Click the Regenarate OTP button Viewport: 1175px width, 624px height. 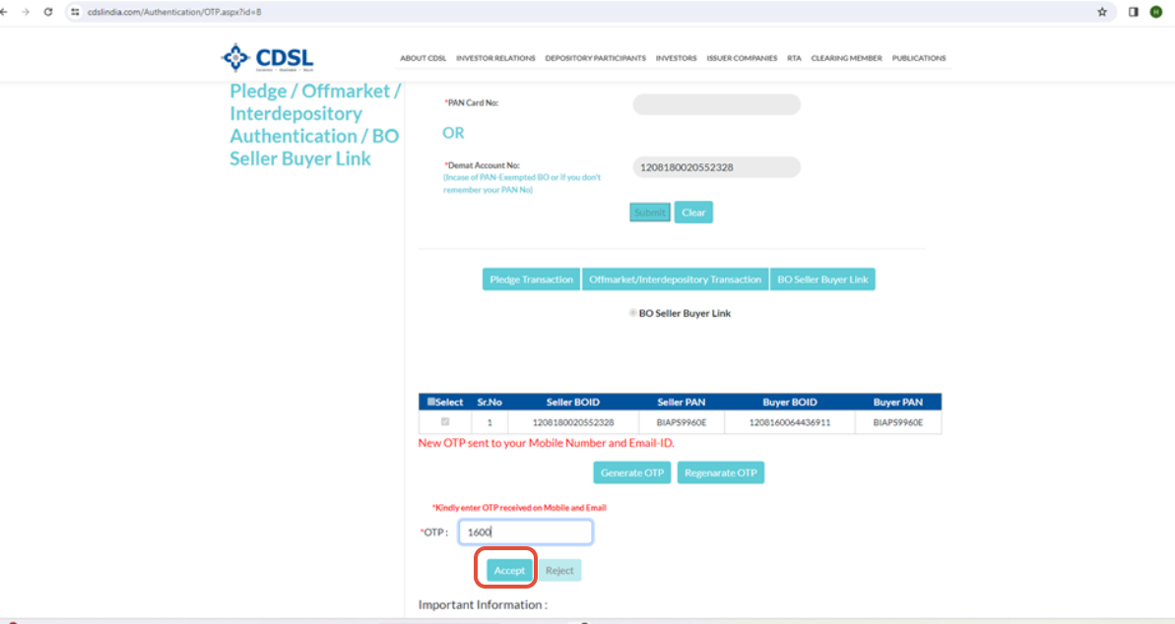pos(721,472)
